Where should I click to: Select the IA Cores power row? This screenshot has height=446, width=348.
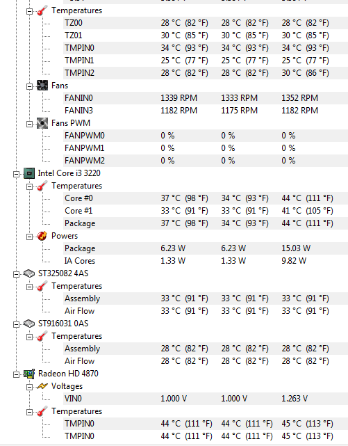click(206, 261)
